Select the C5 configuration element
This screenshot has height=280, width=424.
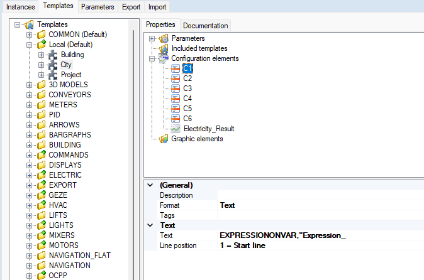coord(187,109)
